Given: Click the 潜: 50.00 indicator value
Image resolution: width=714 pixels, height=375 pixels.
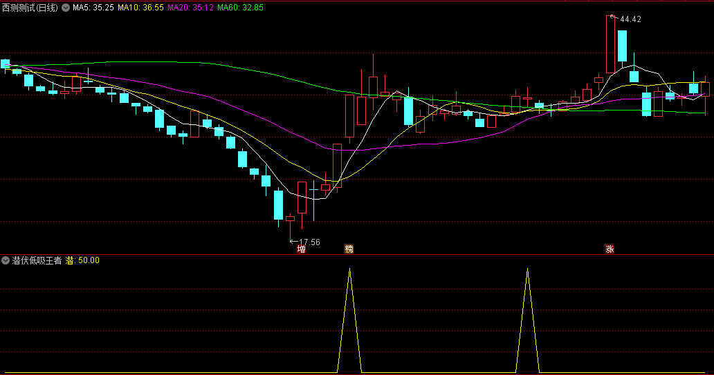Looking at the screenshot, I should pyautogui.click(x=82, y=260).
